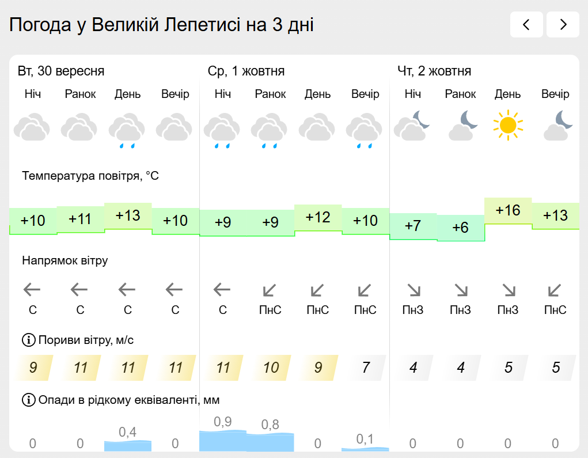
Task: Open Wednesday 1 October day header
Action: coord(246,71)
